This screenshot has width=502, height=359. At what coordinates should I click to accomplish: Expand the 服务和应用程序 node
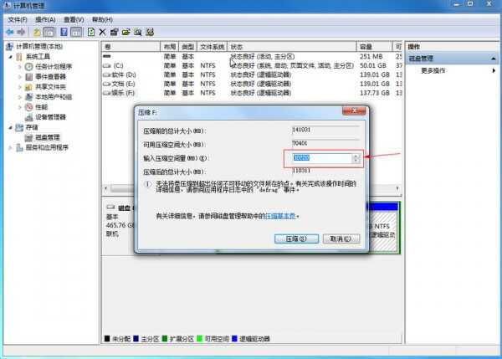pyautogui.click(x=10, y=147)
